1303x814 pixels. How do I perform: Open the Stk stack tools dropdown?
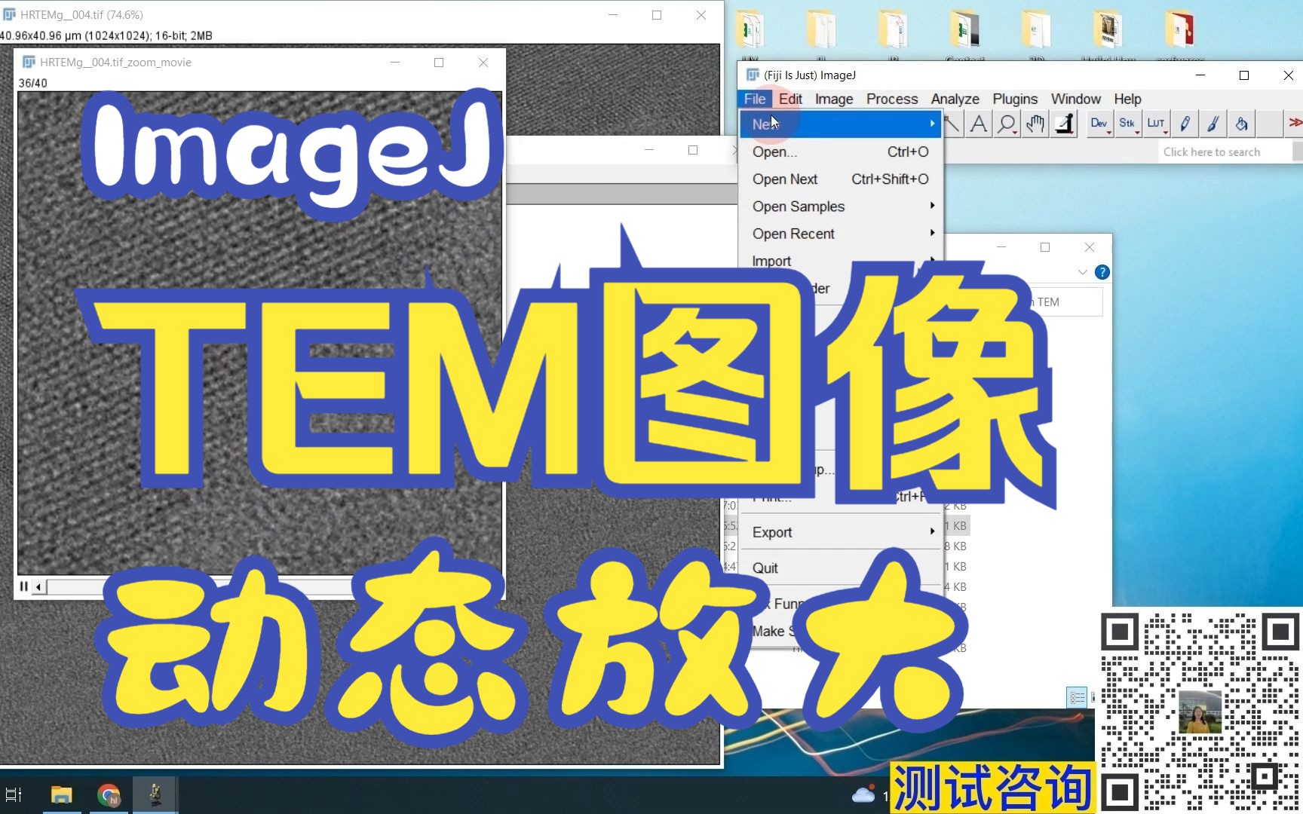click(x=1128, y=124)
